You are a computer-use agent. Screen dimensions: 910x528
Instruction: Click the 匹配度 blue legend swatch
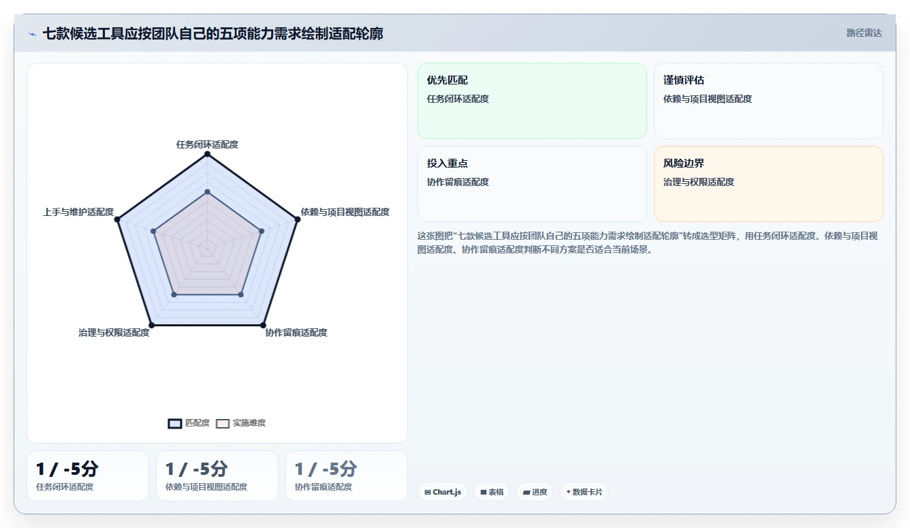(x=174, y=423)
